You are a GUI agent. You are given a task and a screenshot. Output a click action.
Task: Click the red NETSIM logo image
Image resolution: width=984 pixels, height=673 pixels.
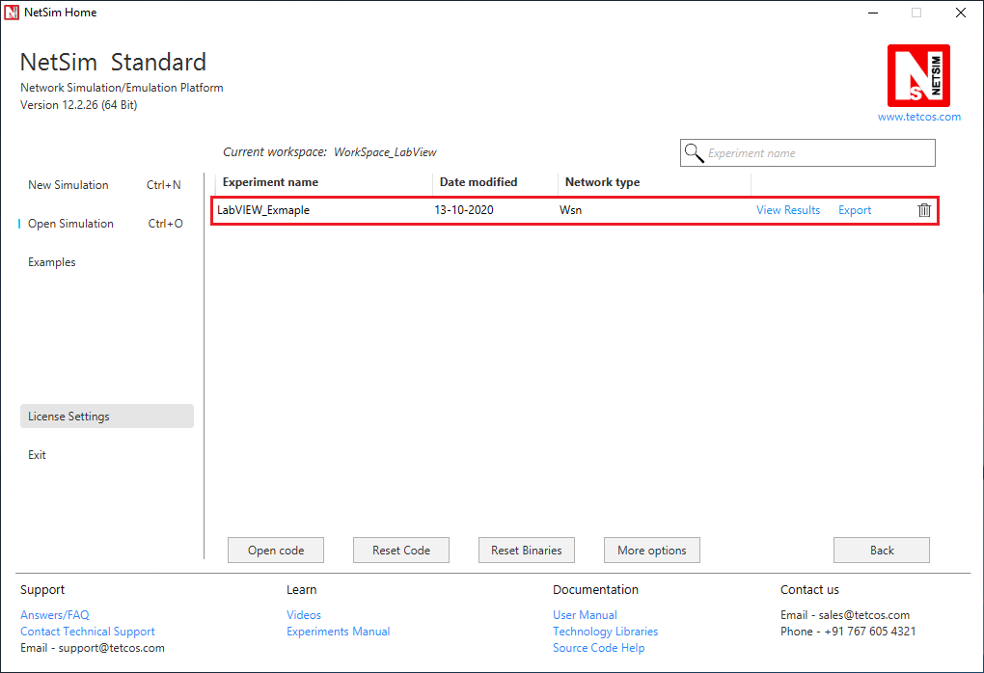coord(917,74)
